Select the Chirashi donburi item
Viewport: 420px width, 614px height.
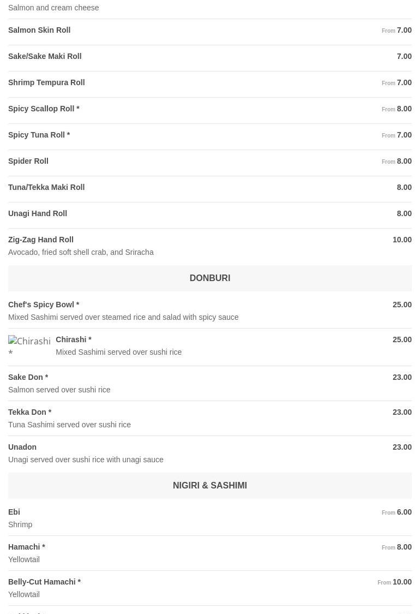(210, 346)
